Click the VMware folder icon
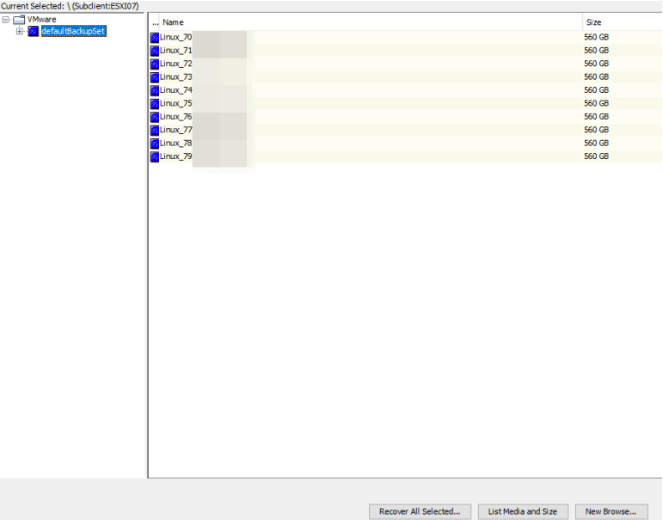 [x=19, y=20]
